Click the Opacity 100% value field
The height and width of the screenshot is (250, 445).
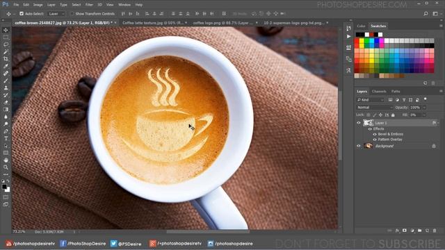pyautogui.click(x=415, y=108)
